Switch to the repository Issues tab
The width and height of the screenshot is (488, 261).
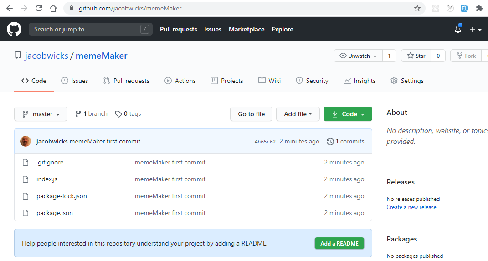[75, 81]
